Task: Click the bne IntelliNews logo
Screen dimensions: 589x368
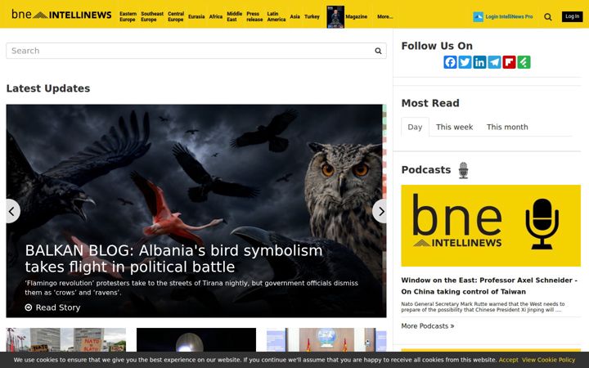Action: [61, 14]
